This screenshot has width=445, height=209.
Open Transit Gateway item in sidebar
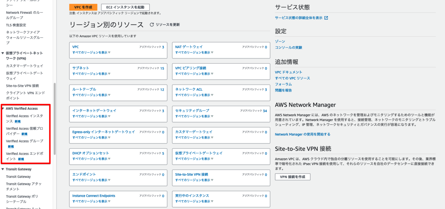pyautogui.click(x=18, y=176)
